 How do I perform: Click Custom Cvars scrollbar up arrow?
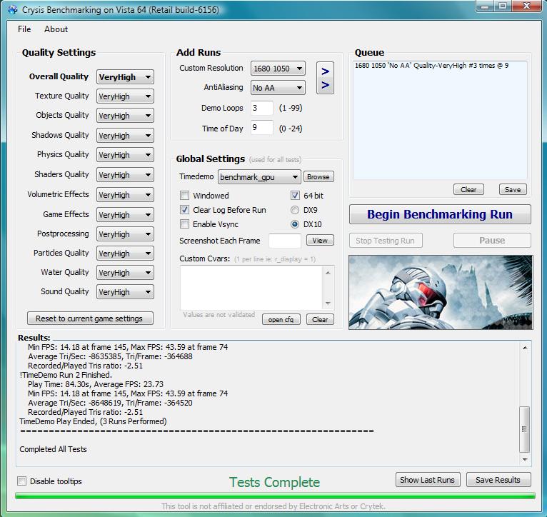coord(328,273)
